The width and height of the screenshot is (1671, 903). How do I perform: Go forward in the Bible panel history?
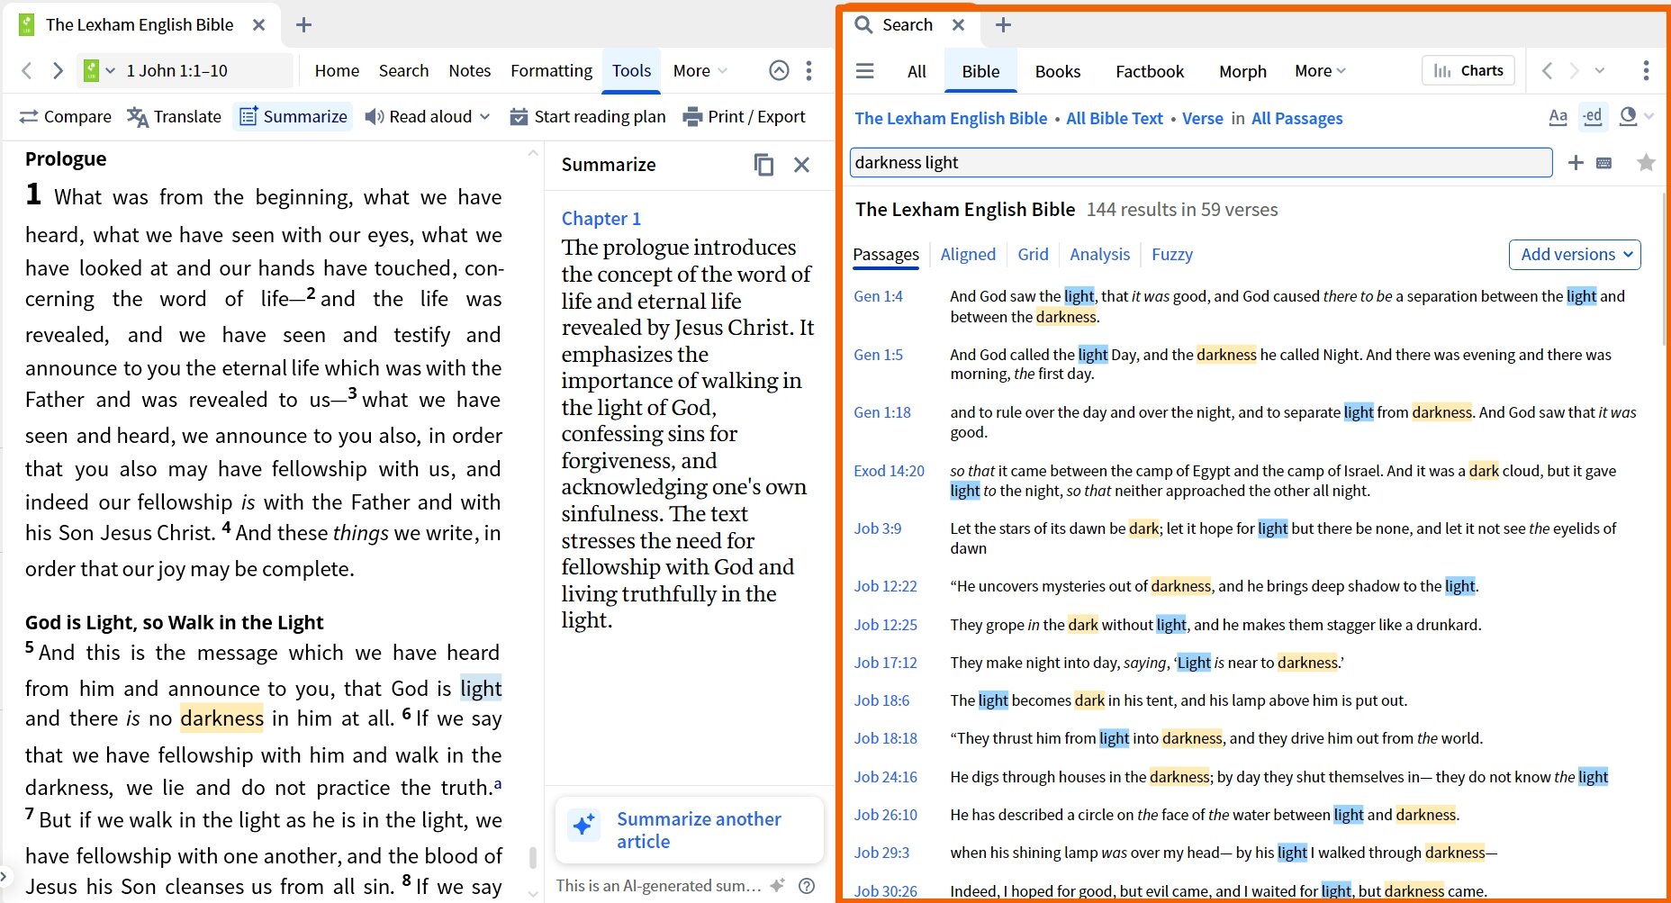point(58,70)
